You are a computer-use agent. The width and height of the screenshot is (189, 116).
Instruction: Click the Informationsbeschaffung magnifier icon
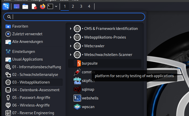[x=8, y=67]
